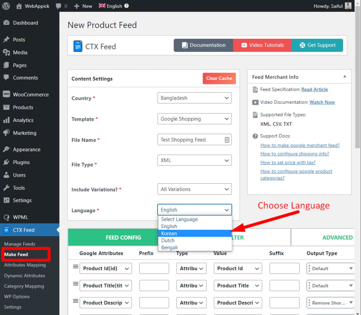
Task: Click drag handle for Product Title row
Action: (x=76, y=284)
